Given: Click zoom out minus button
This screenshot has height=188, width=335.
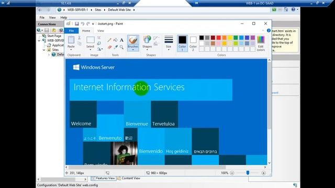Looking at the screenshot, I should coord(232,173).
